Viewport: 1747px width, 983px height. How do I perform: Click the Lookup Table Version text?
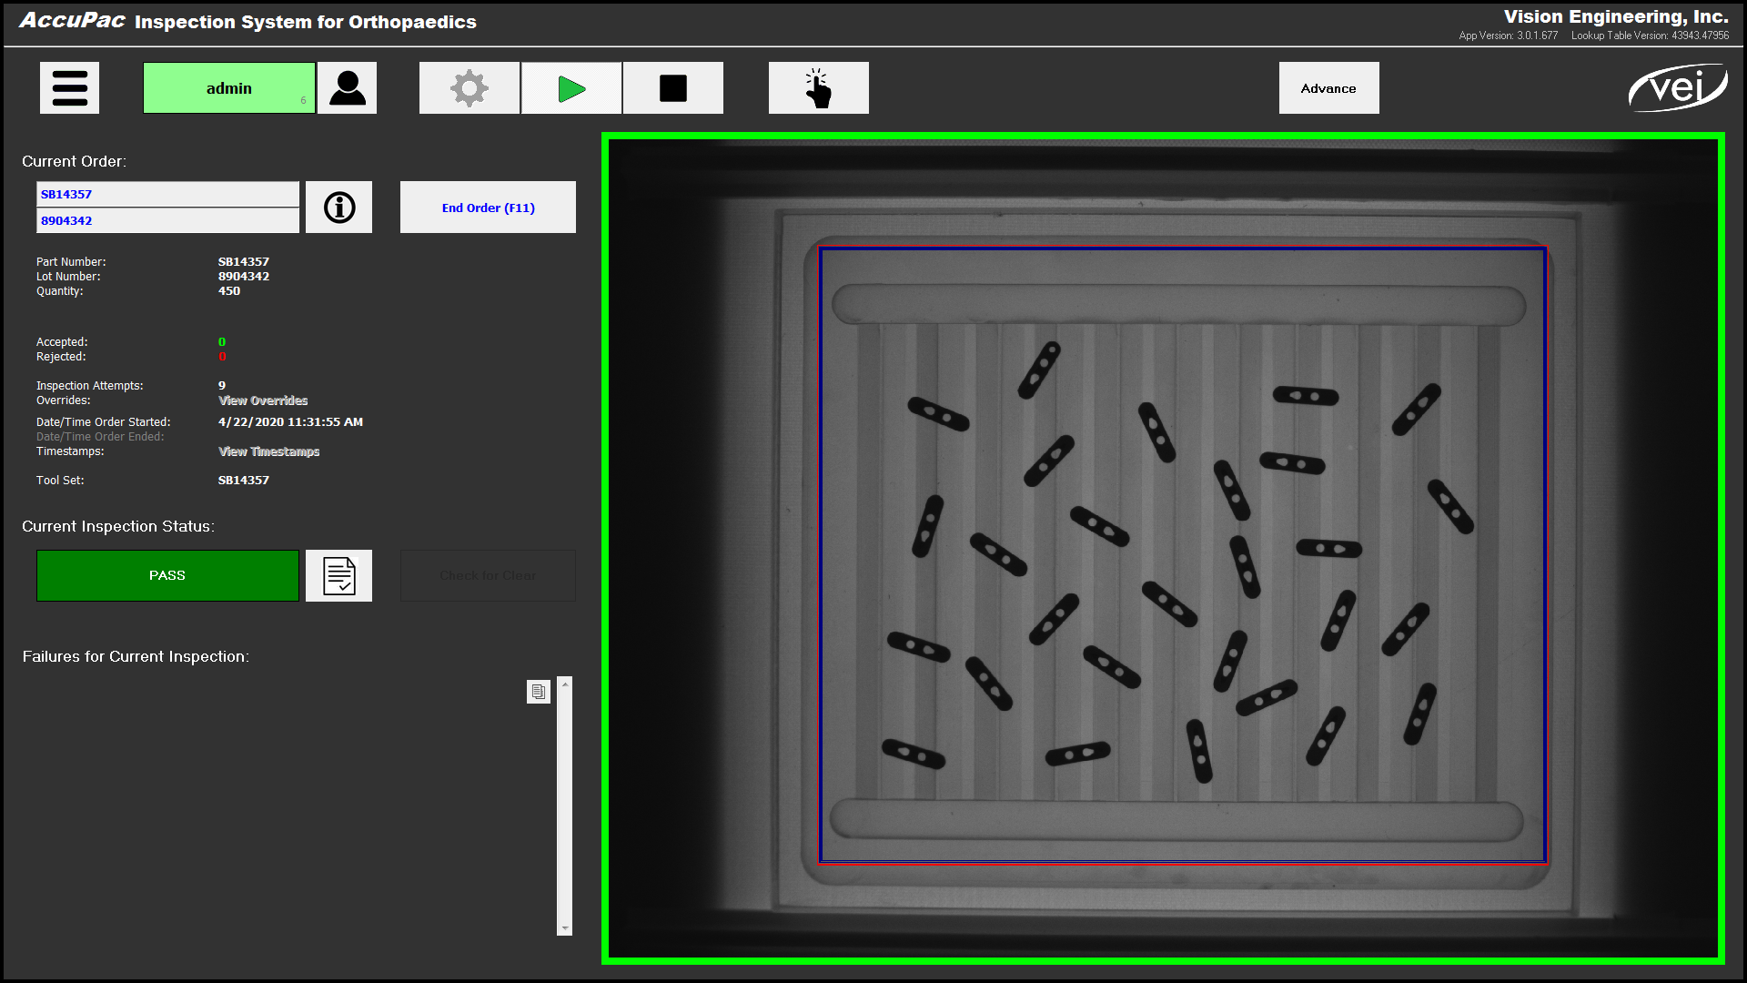coord(1650,35)
